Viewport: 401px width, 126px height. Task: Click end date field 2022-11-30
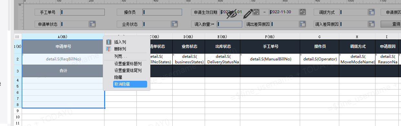[284, 12]
